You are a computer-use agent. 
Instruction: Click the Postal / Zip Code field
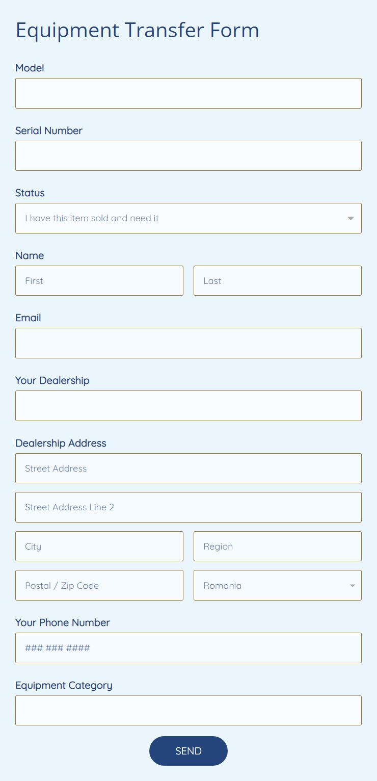point(99,585)
